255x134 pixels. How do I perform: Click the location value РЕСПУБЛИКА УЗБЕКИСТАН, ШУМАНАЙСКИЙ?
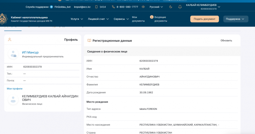179,125
